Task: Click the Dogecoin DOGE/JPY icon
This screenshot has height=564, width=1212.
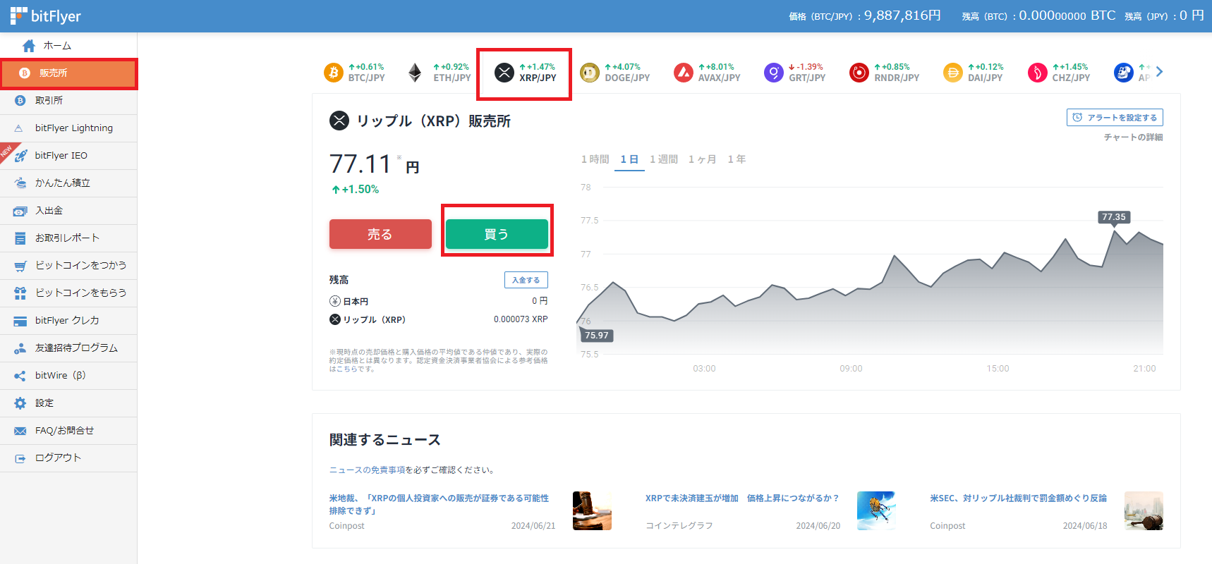Action: pyautogui.click(x=590, y=73)
